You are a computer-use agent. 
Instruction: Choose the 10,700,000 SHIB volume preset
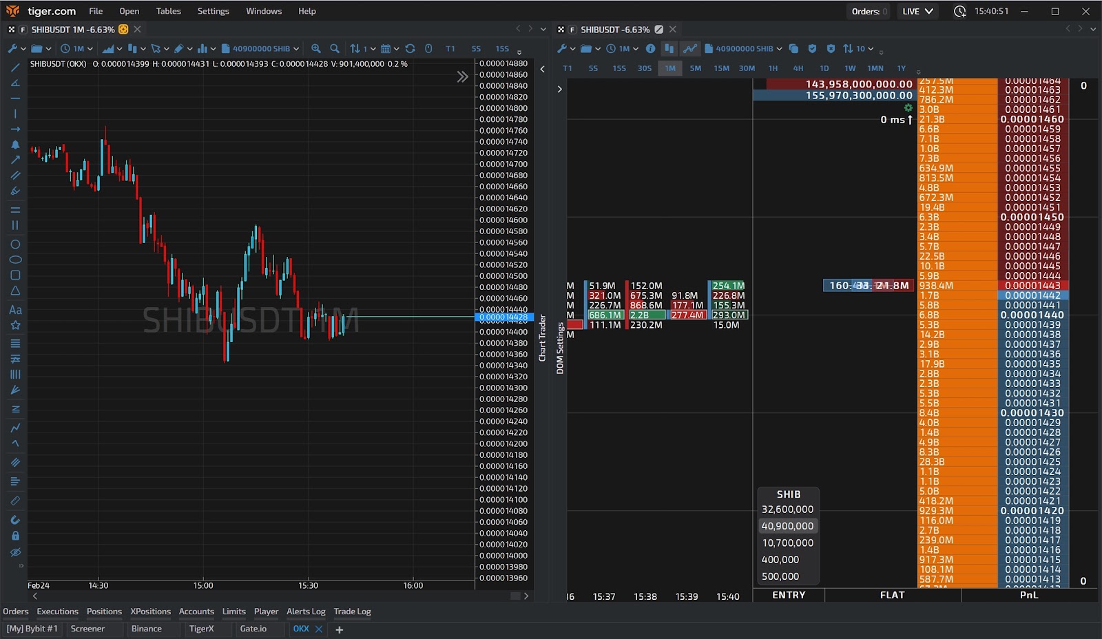[x=787, y=543]
